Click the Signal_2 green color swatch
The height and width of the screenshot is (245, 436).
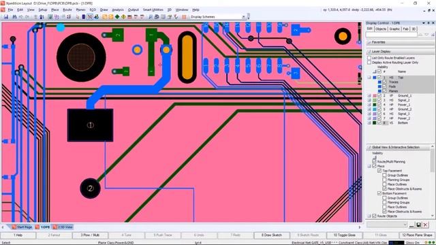[375, 100]
